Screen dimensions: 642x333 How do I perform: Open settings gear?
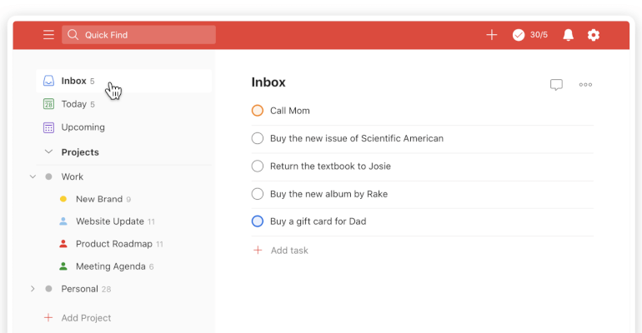tap(594, 35)
